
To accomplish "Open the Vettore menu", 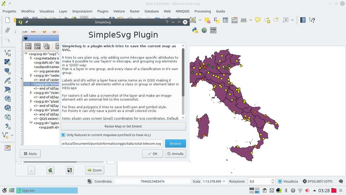I will coord(119,11).
